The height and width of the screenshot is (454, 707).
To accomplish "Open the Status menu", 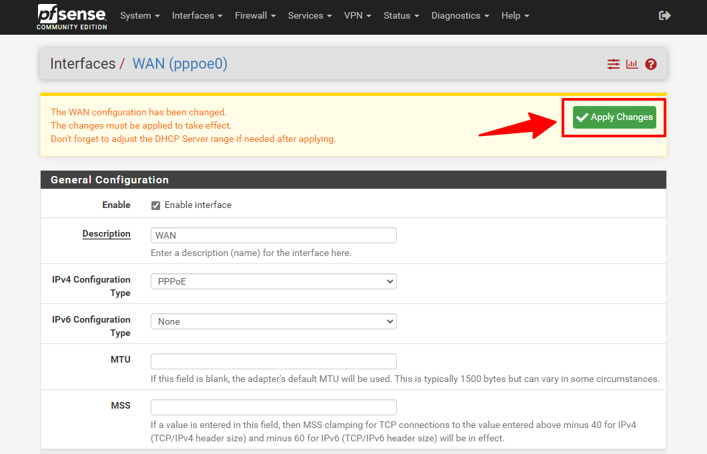I will [401, 15].
